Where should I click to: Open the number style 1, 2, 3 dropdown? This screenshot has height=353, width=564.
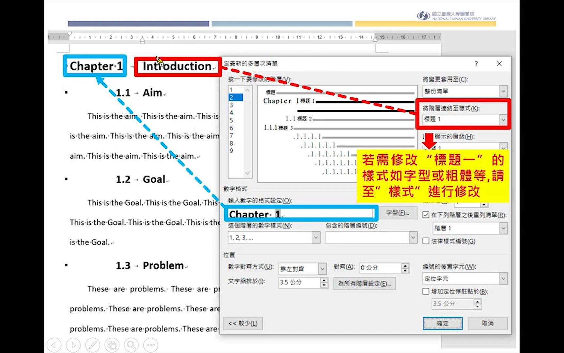pyautogui.click(x=316, y=238)
